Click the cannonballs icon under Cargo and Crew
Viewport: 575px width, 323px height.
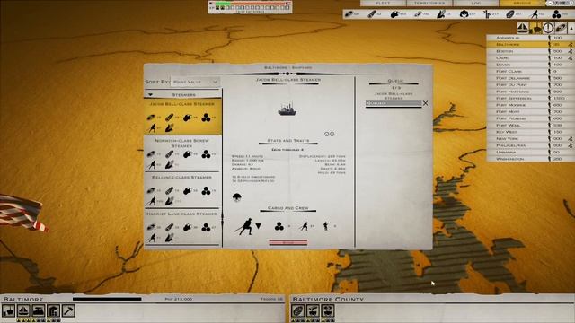[x=279, y=226]
